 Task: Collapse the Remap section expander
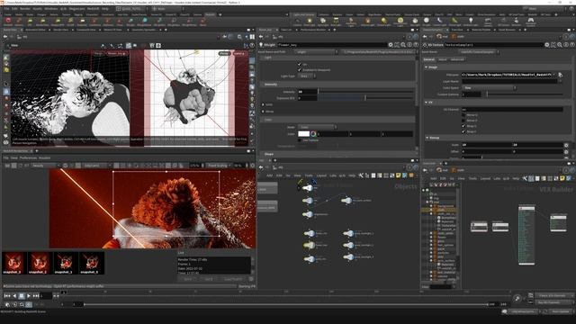427,138
